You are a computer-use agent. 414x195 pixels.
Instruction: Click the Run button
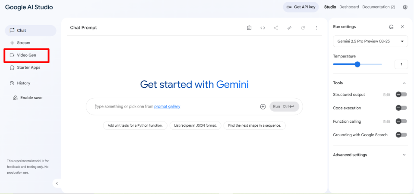tap(284, 107)
